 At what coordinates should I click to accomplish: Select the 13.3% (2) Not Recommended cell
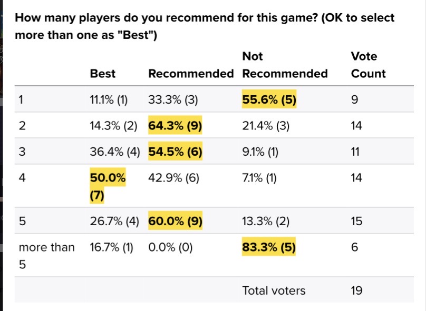pyautogui.click(x=266, y=221)
